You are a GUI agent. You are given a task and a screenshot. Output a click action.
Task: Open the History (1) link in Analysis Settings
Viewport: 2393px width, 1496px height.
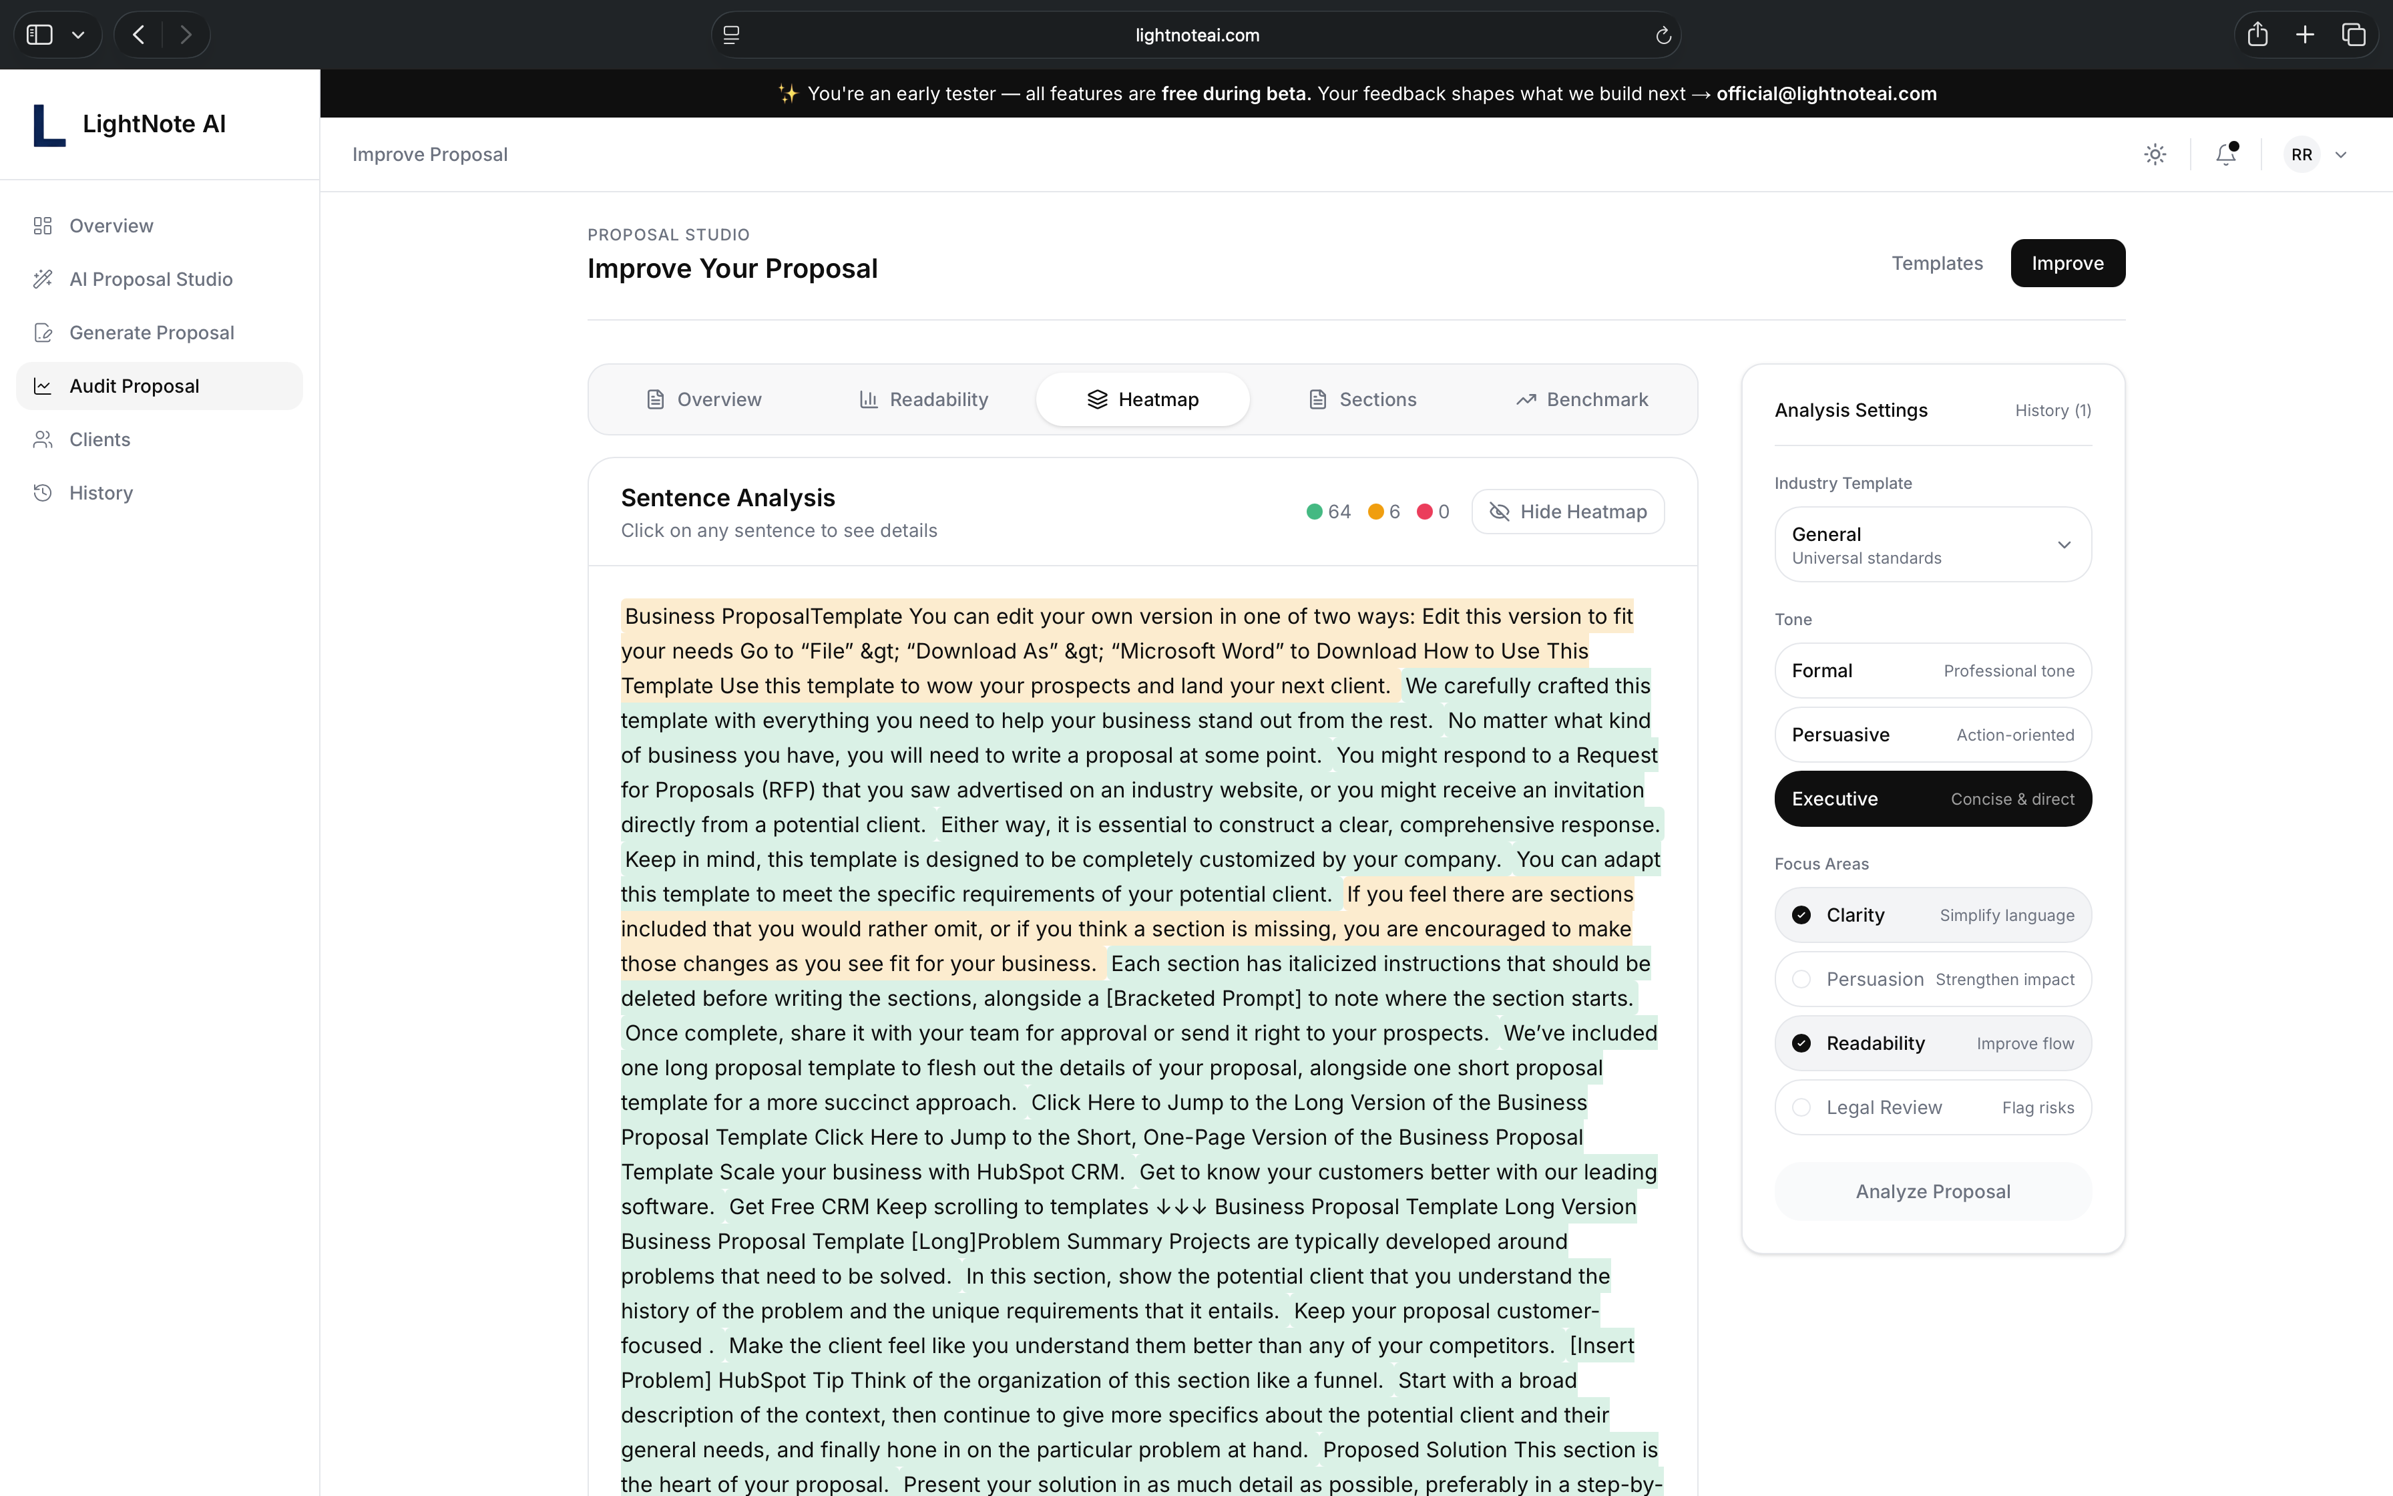(x=2053, y=411)
